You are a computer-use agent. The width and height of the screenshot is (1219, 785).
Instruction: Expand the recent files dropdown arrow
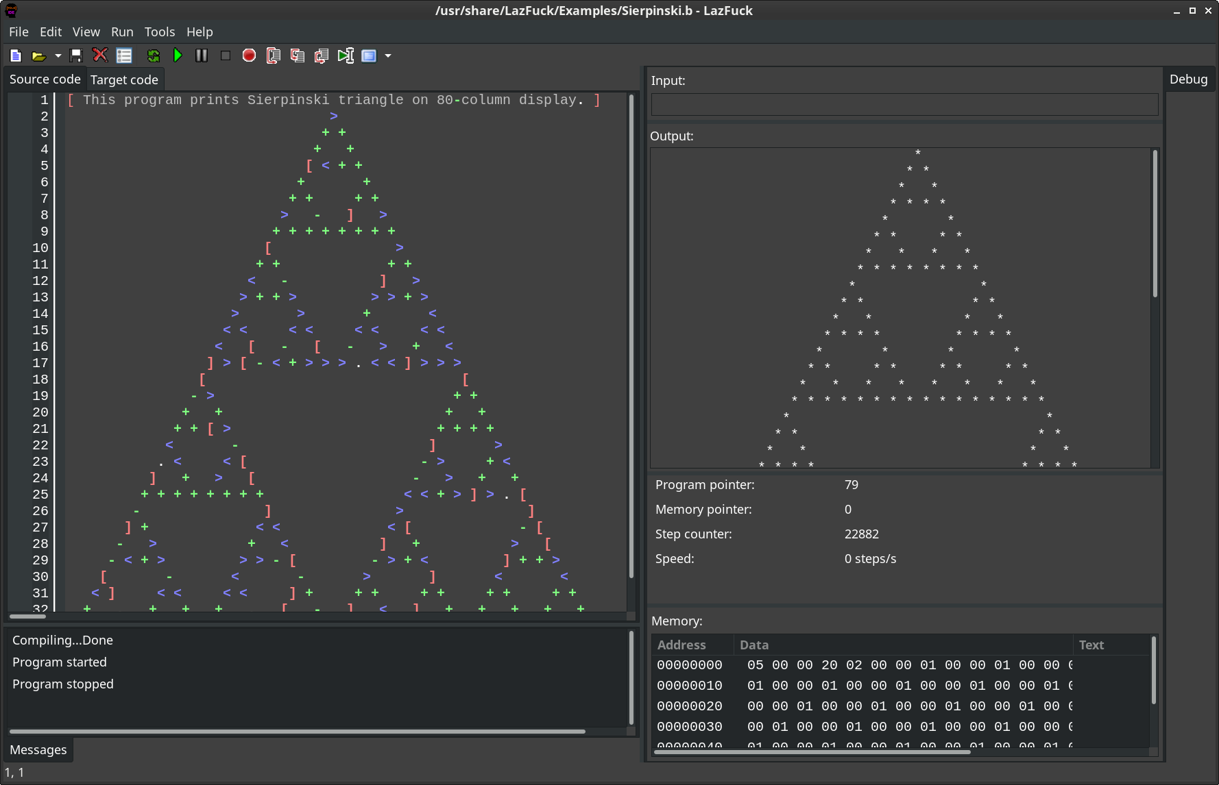point(58,55)
